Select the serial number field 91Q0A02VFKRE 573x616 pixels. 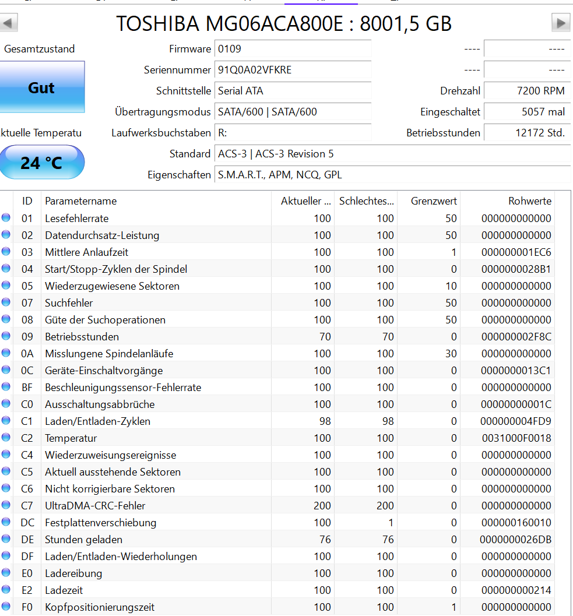click(293, 69)
